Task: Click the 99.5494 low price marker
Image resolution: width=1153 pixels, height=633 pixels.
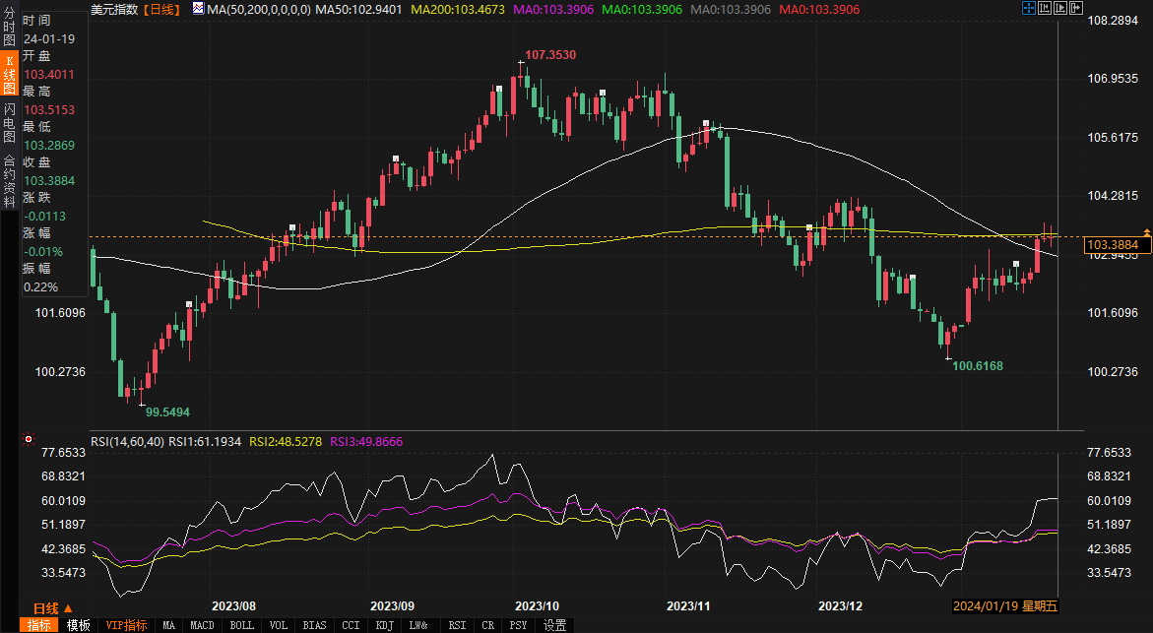Action: (x=167, y=411)
